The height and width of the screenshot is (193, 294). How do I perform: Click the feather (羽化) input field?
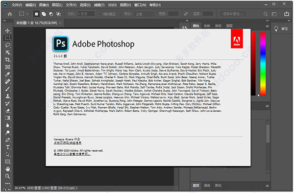86,14
